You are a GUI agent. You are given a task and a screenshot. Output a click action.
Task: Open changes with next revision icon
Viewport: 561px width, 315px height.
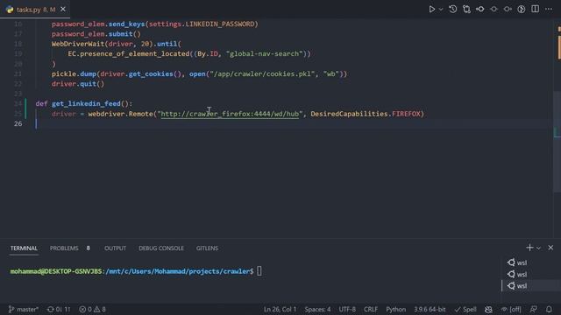coord(508,10)
